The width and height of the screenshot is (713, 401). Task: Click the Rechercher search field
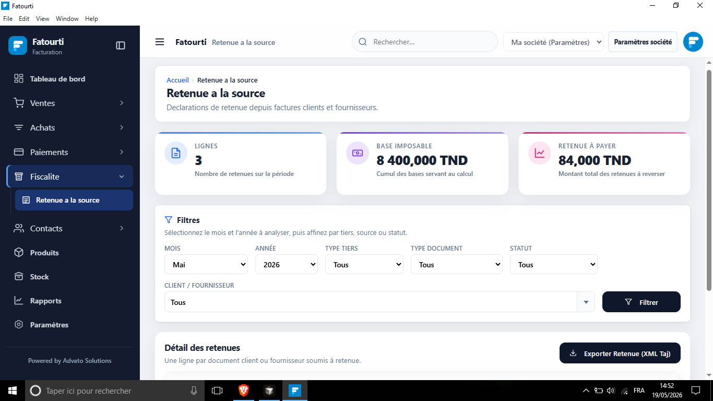425,42
